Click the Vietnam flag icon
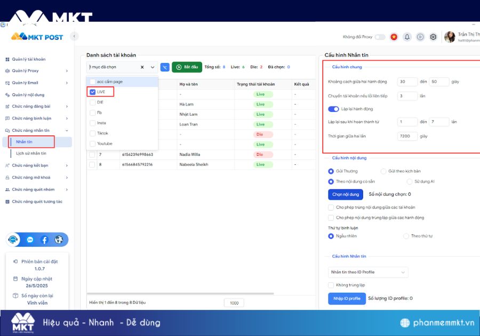This screenshot has height=336, width=480. 394,36
